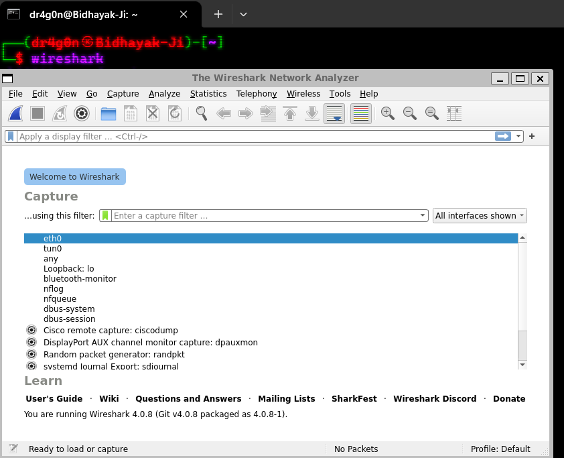
Task: Open new terminal tab plus button
Action: click(218, 14)
